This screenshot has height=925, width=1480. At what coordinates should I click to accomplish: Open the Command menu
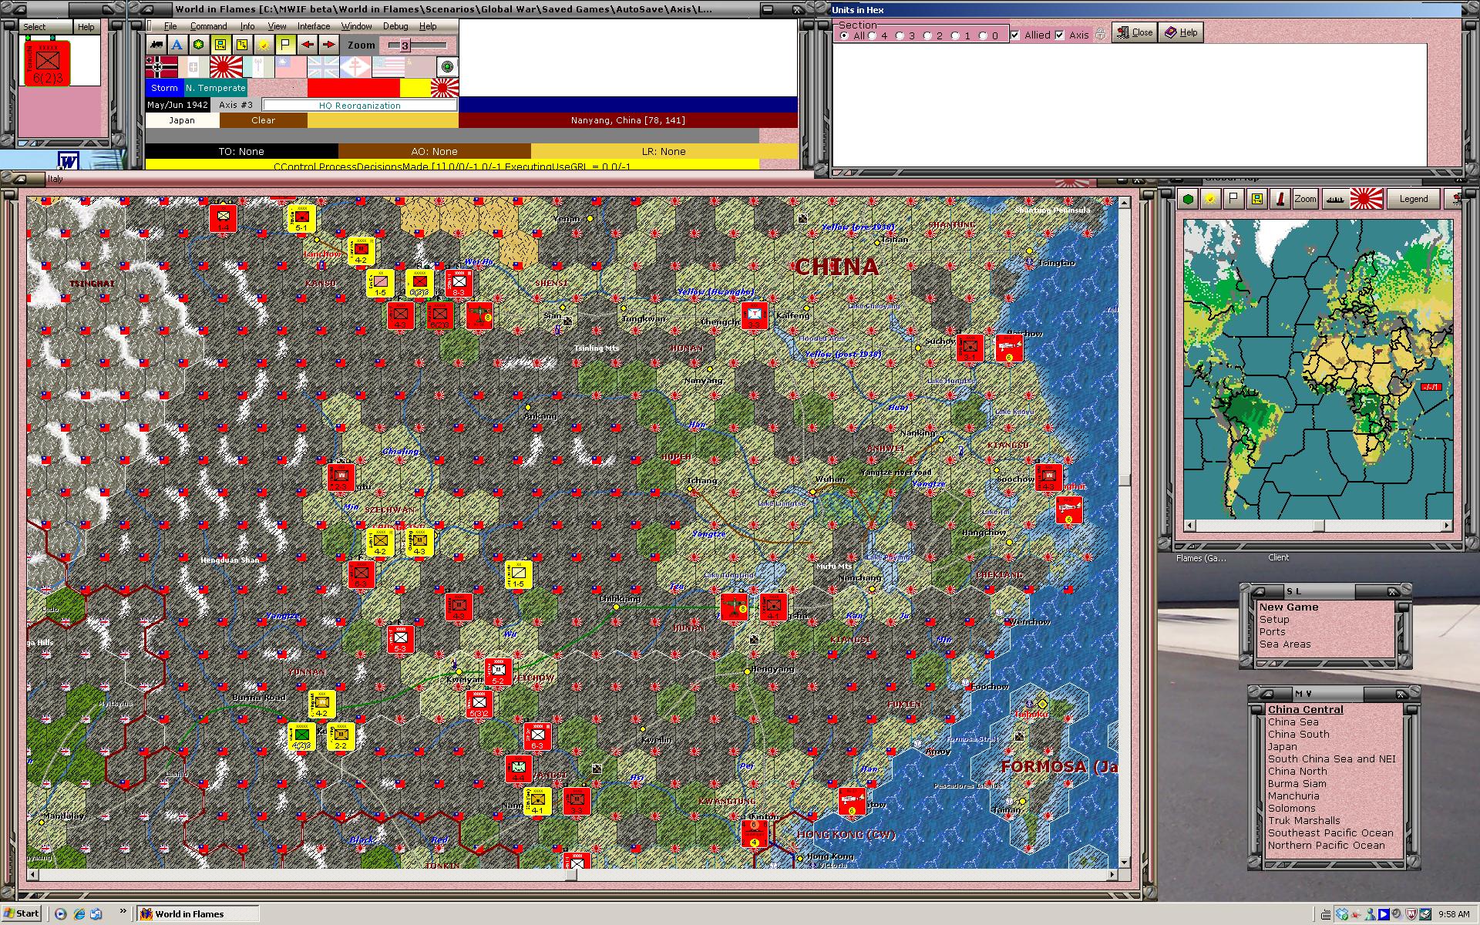pos(208,26)
